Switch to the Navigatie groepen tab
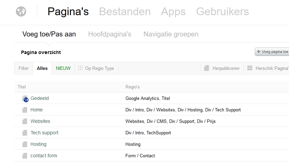The image size is (289, 162). pos(171,34)
